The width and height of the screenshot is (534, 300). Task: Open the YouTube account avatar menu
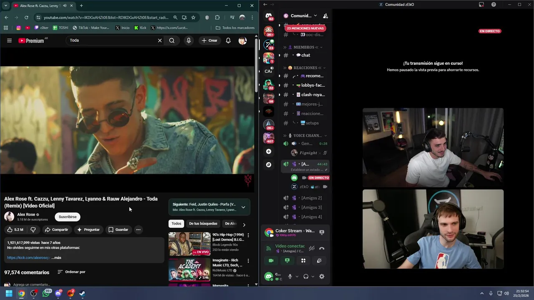point(242,40)
